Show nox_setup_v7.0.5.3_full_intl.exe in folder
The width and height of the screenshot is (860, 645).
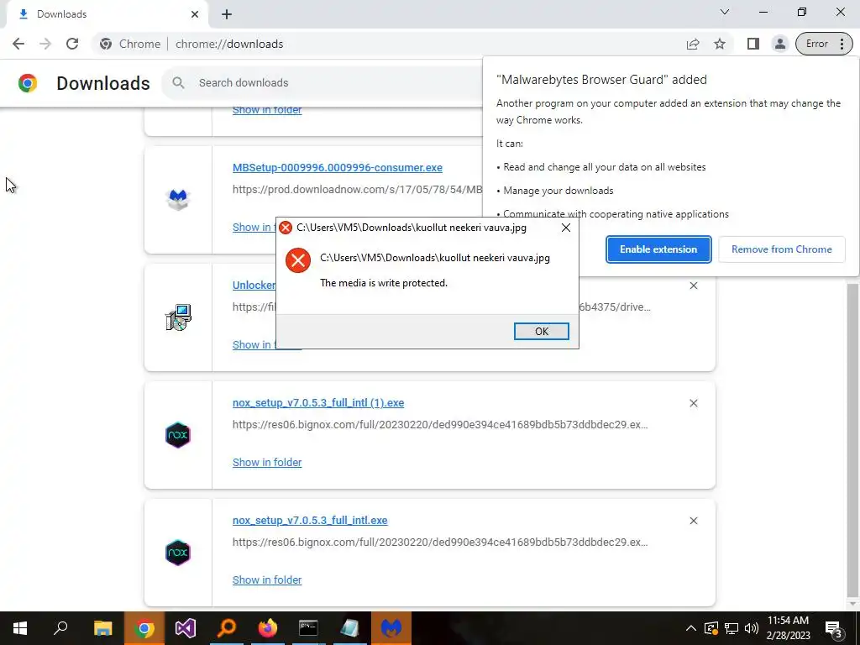coord(267,579)
